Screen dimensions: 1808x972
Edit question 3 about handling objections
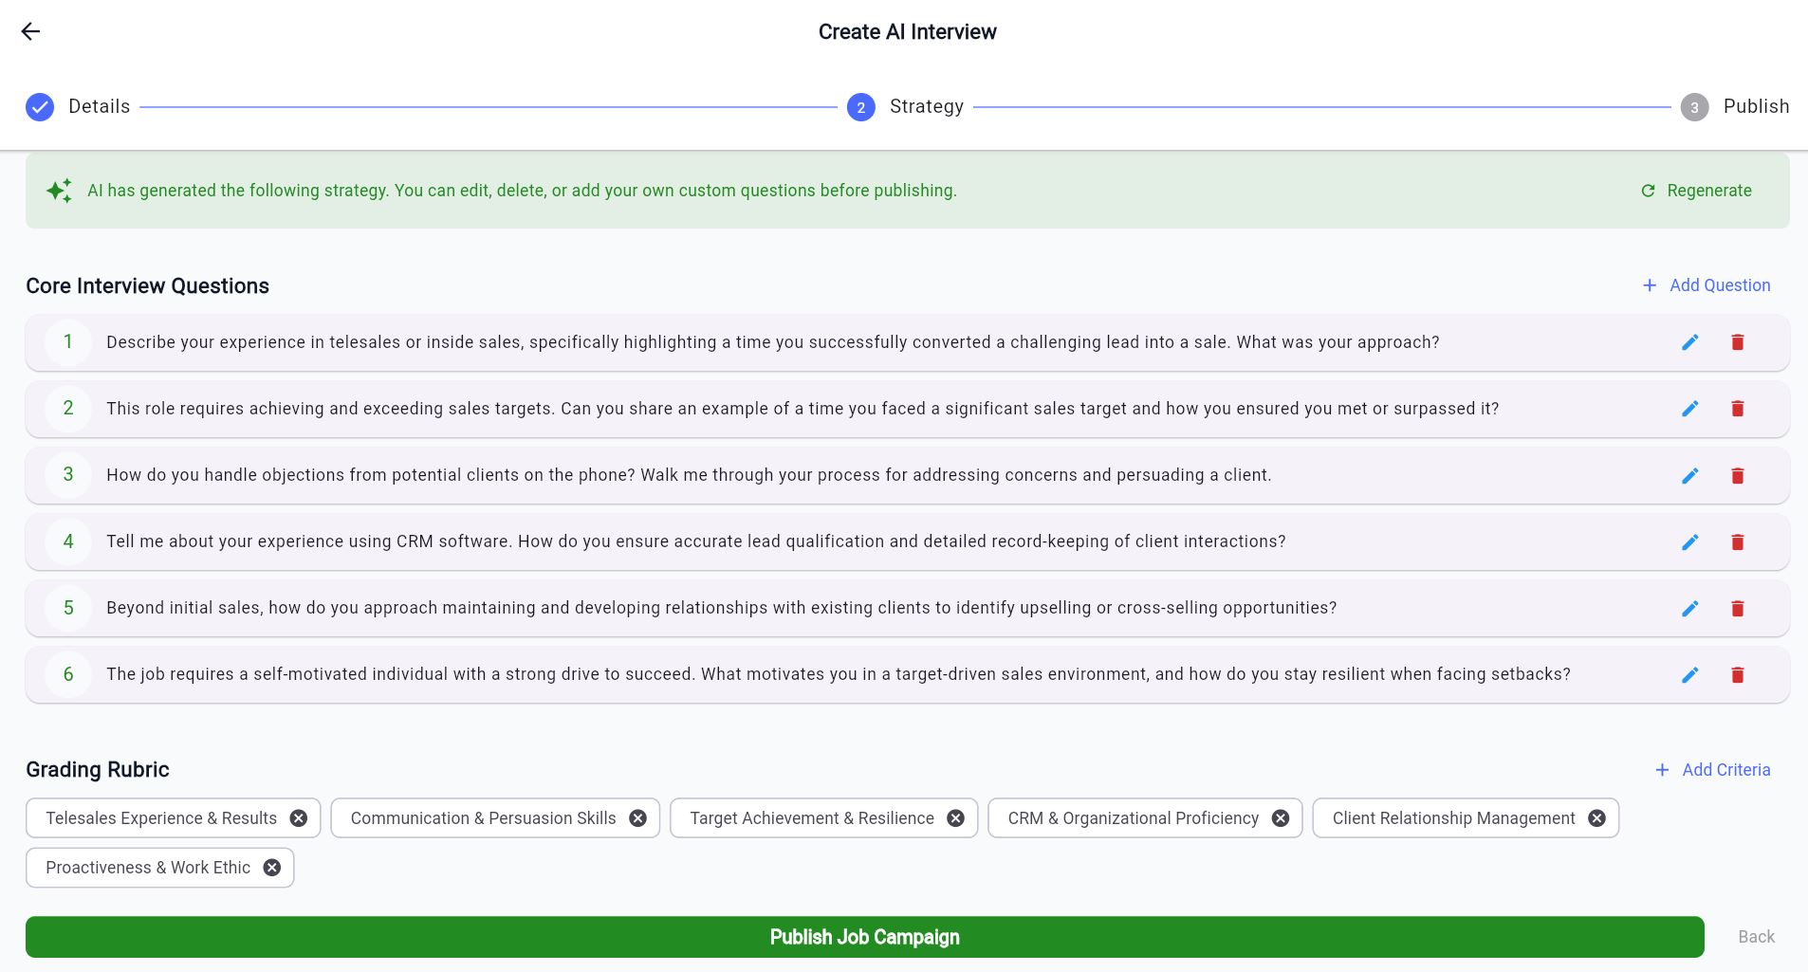[1689, 475]
